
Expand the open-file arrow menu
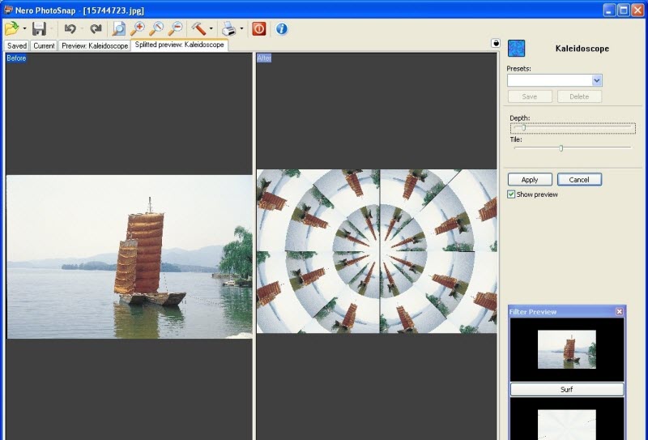coord(24,28)
